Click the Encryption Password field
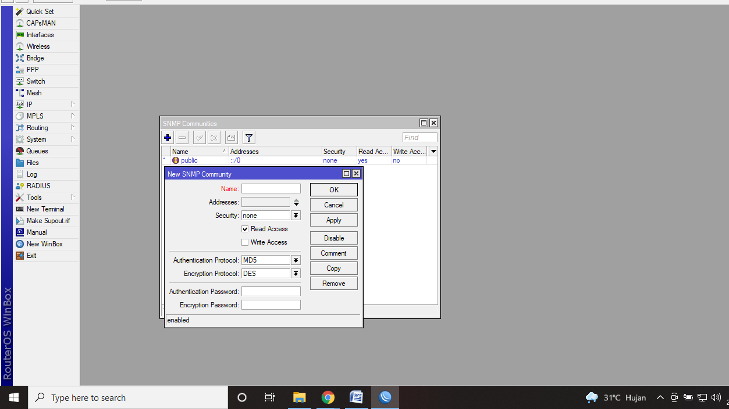729x409 pixels. [271, 305]
